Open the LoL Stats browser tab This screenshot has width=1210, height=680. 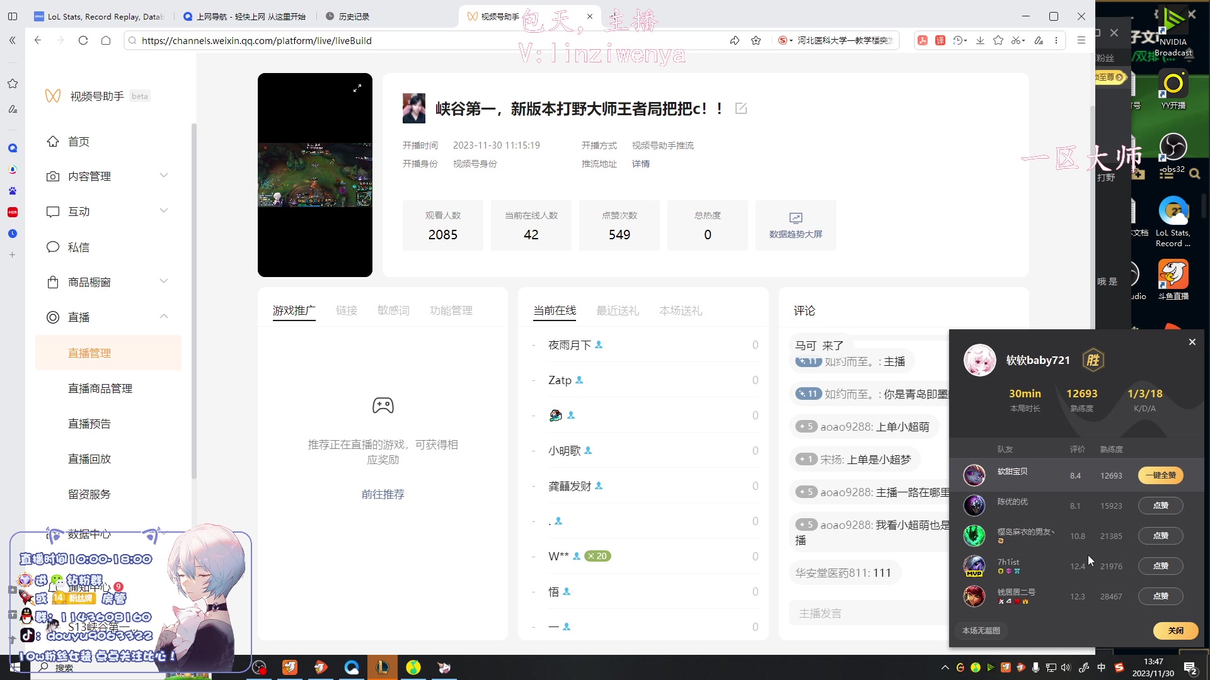tap(99, 16)
